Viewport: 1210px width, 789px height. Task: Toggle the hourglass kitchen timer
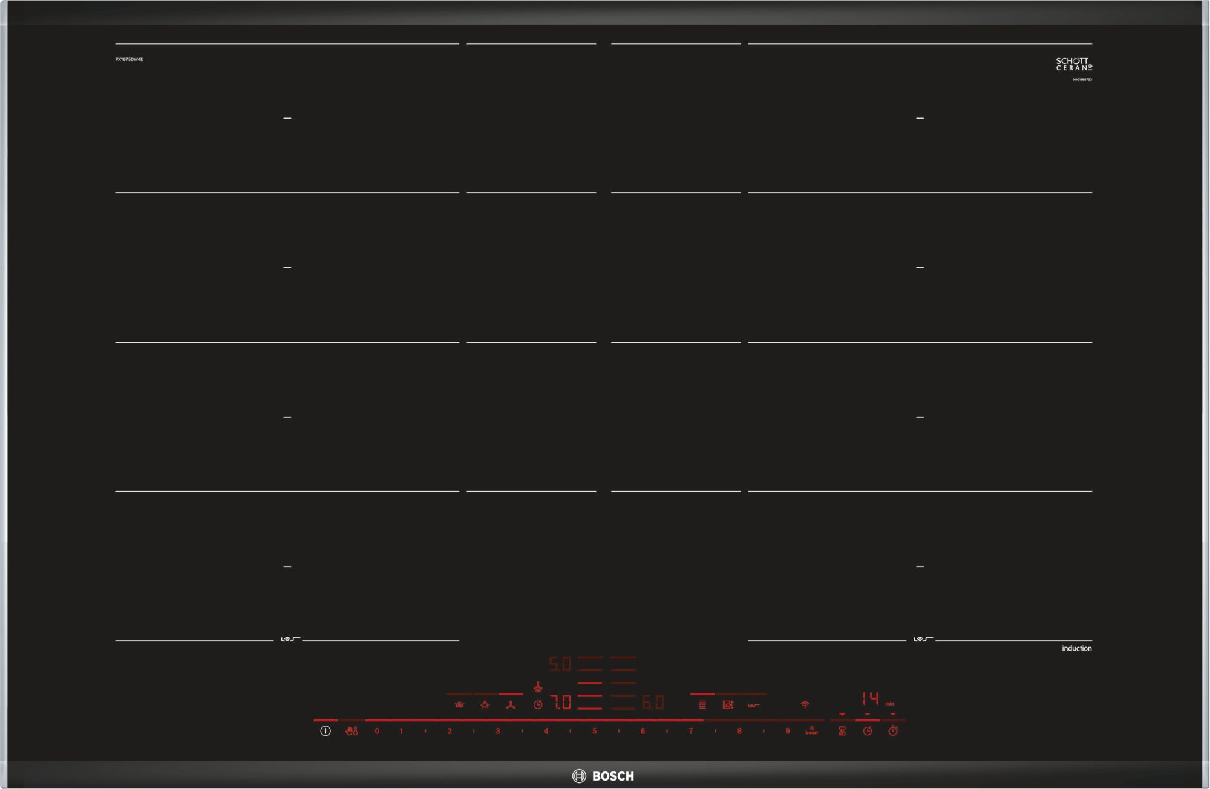click(842, 731)
